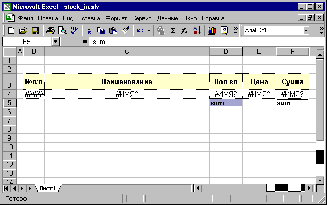Image resolution: width=327 pixels, height=205 pixels.
Task: Open the Данные menu
Action: click(x=167, y=18)
